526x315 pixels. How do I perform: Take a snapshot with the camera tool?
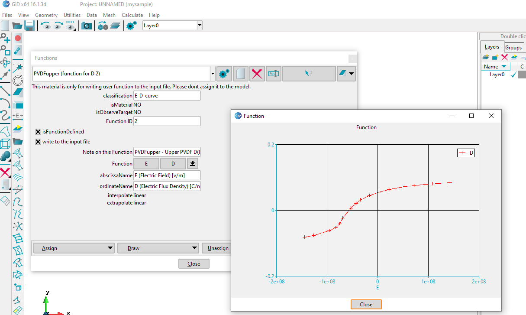[86, 25]
